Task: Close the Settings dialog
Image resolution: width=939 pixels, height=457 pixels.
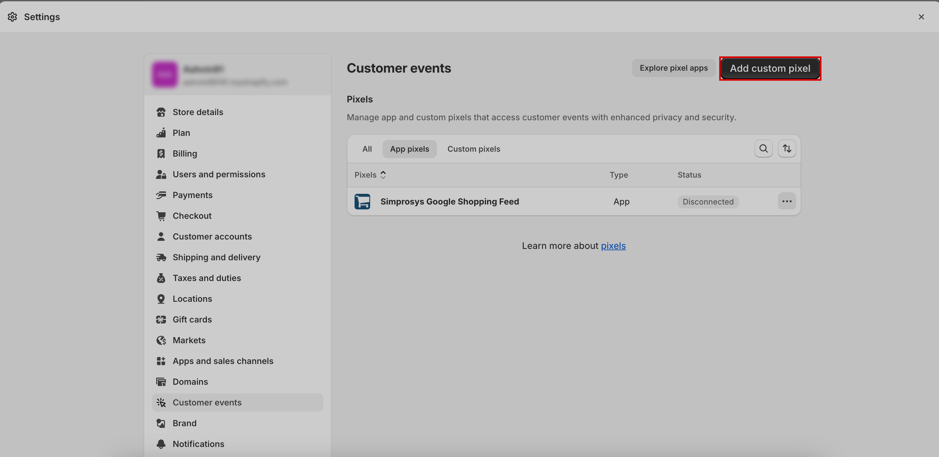Action: click(x=921, y=17)
